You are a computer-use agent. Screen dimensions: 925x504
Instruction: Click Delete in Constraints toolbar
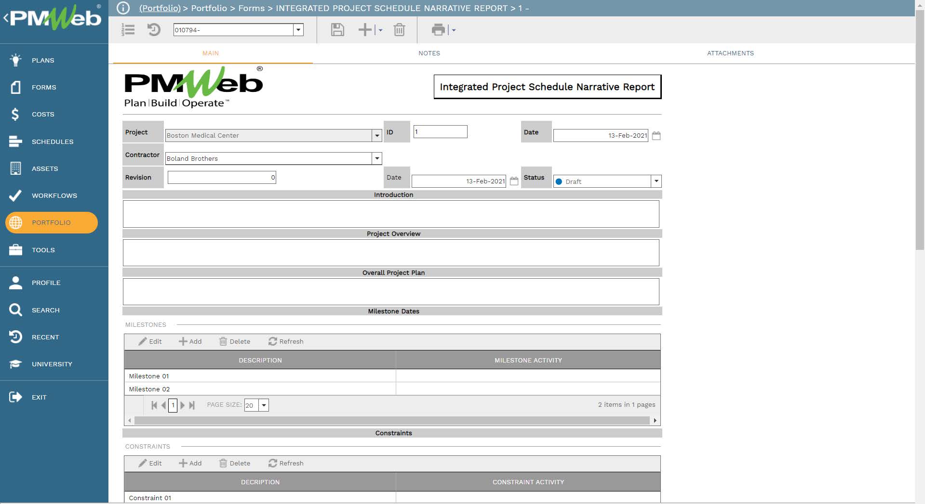point(235,463)
